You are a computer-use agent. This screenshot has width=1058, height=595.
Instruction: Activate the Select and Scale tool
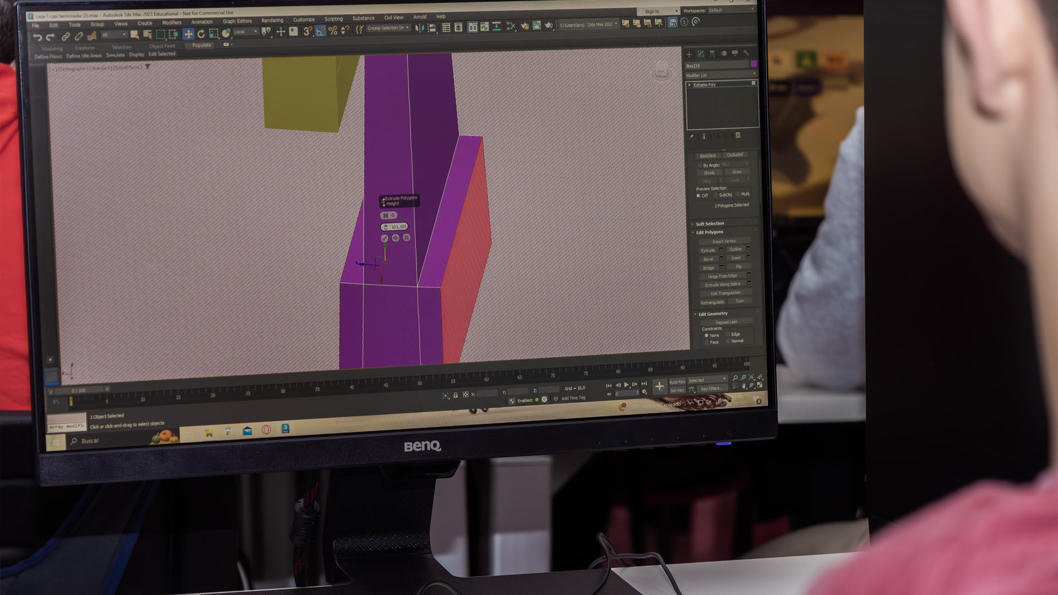pyautogui.click(x=214, y=33)
